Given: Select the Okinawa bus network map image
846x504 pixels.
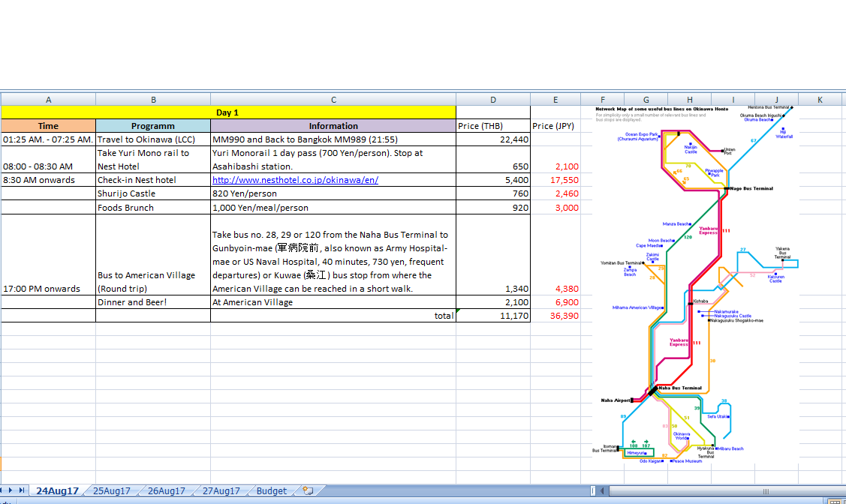Looking at the screenshot, I should [694, 285].
